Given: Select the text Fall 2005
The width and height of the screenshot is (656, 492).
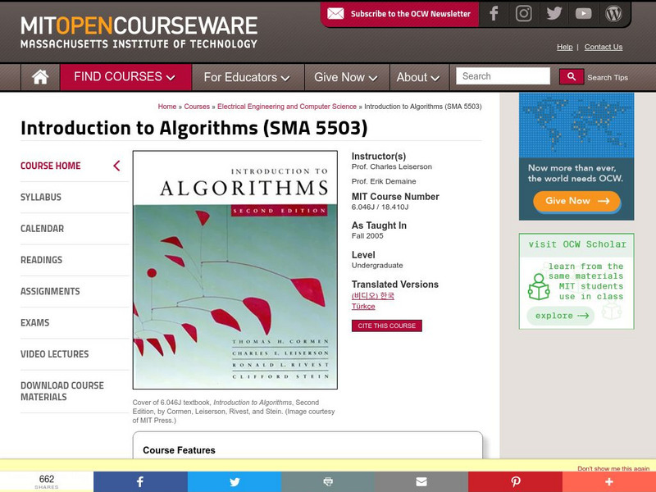Looking at the screenshot, I should click(367, 236).
